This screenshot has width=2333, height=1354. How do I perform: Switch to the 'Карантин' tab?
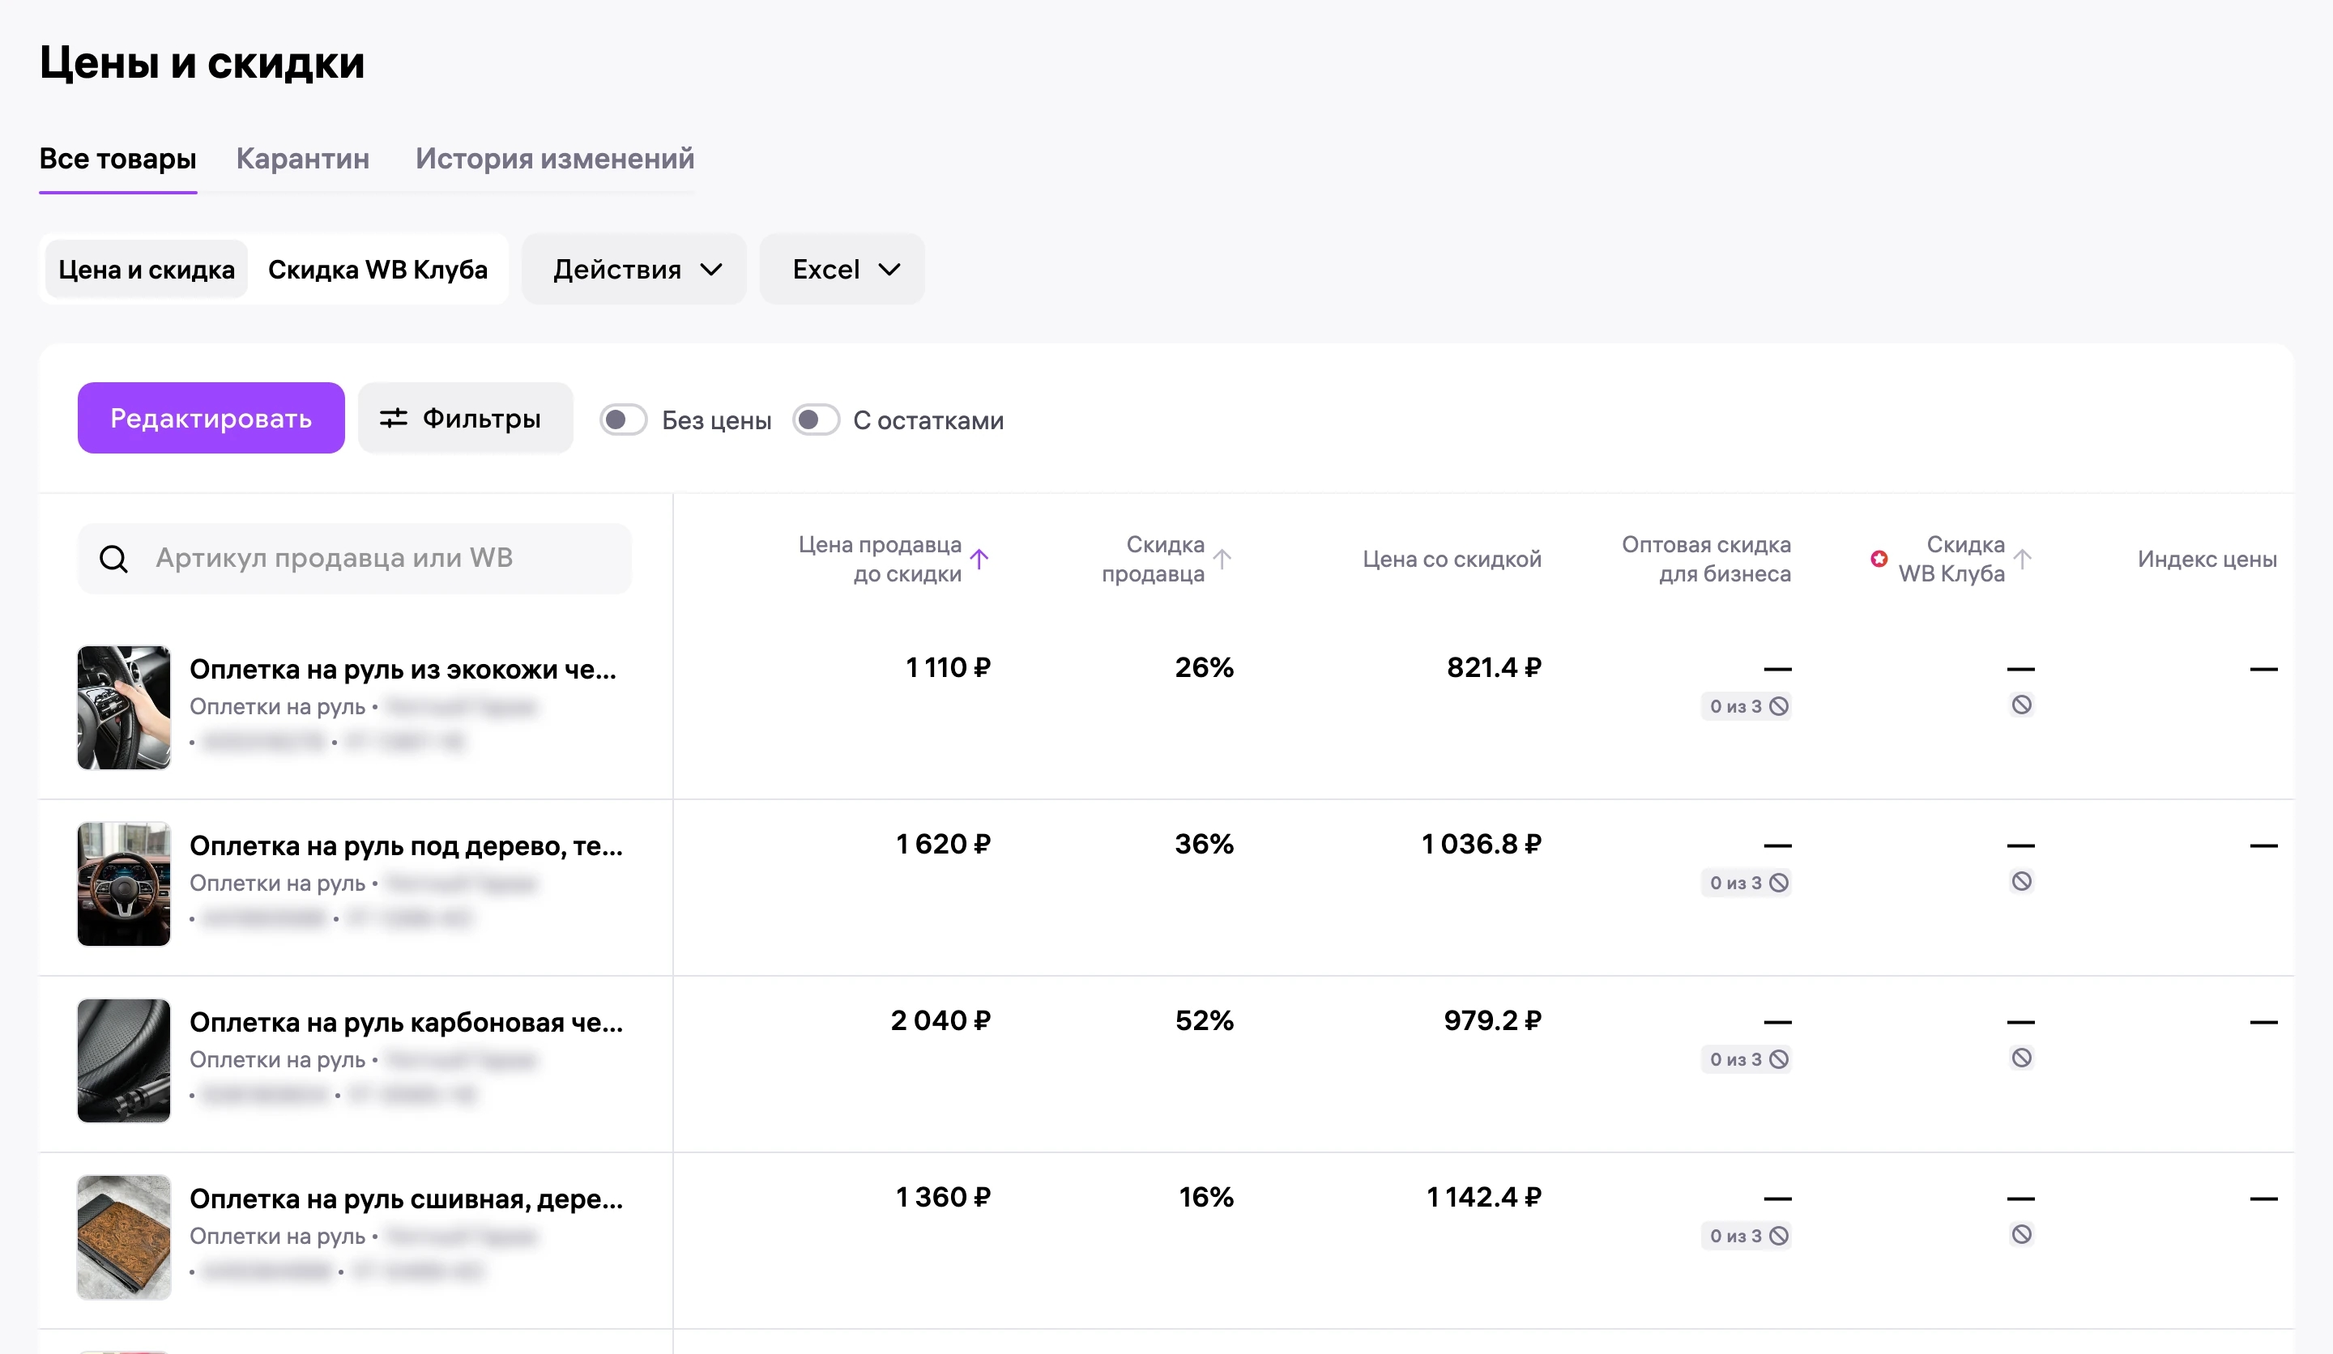[303, 158]
